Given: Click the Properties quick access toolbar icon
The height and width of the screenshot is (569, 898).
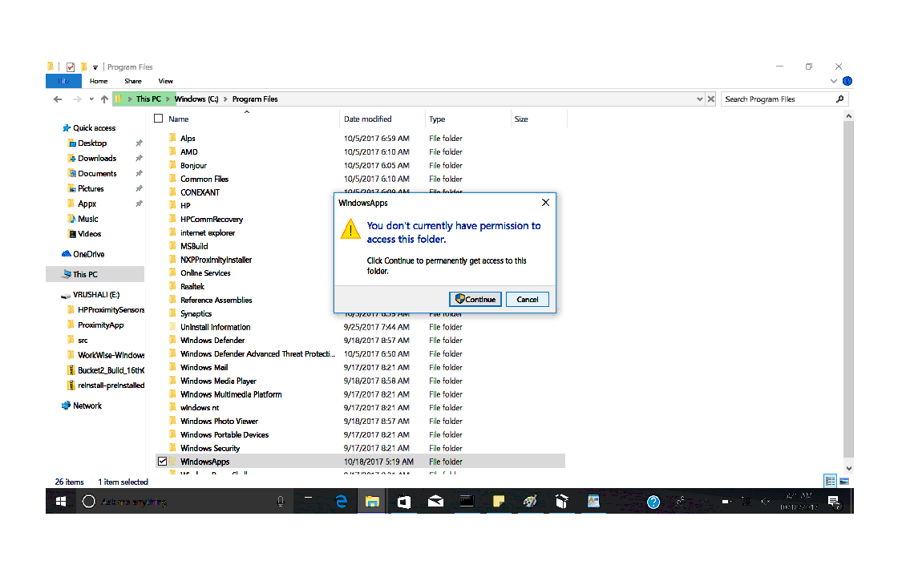Looking at the screenshot, I should [x=71, y=67].
